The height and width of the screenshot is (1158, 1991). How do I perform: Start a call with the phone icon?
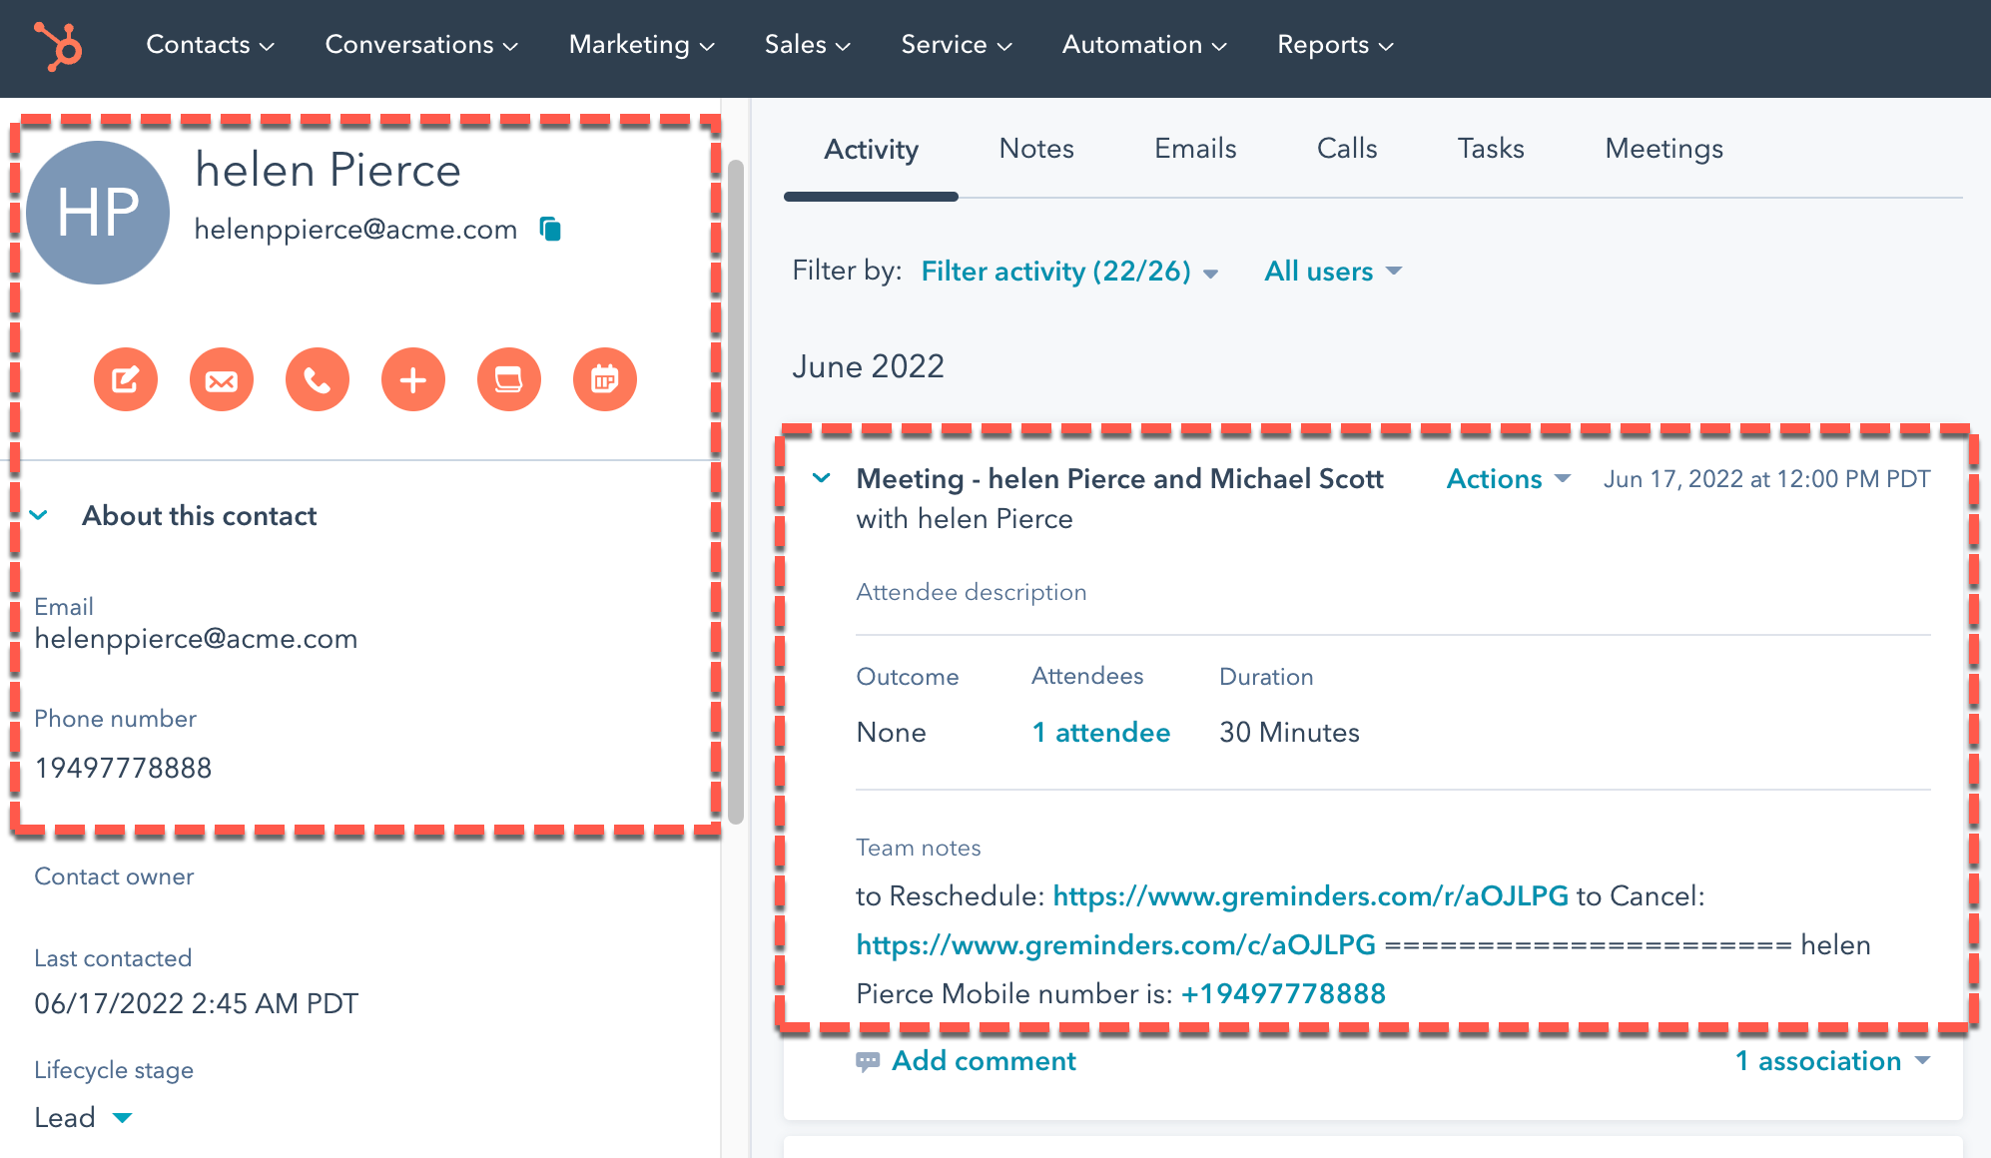(317, 379)
